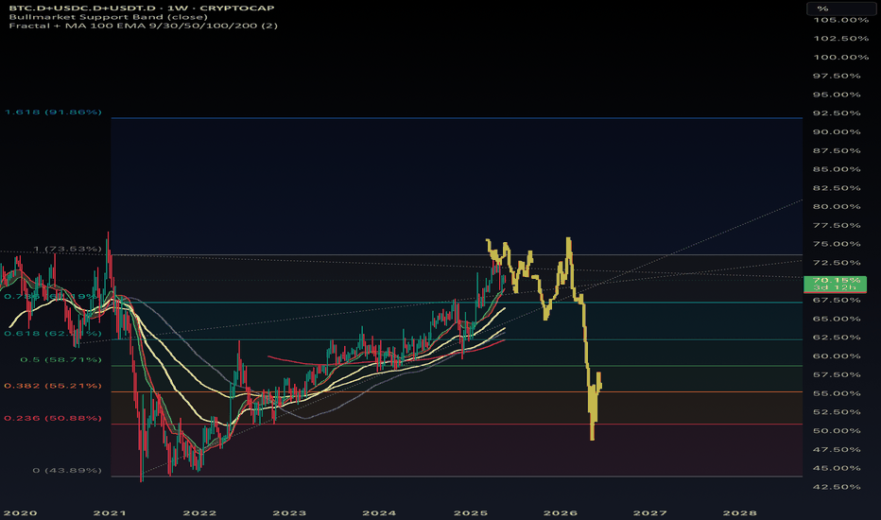Select the 0.382 (55.21%) Fib label
881x520 pixels.
53,386
